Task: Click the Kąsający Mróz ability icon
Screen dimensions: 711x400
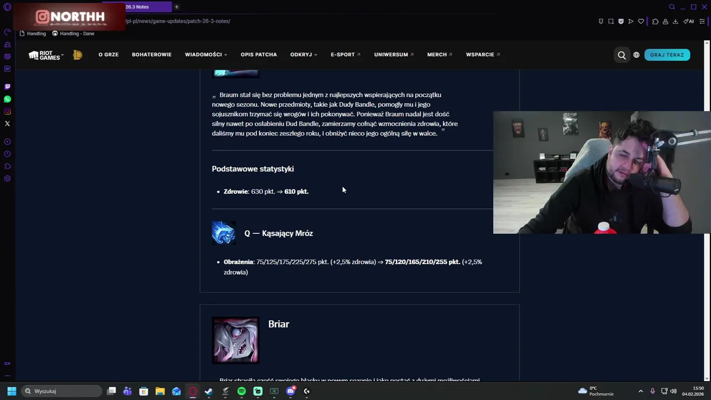Action: [223, 233]
